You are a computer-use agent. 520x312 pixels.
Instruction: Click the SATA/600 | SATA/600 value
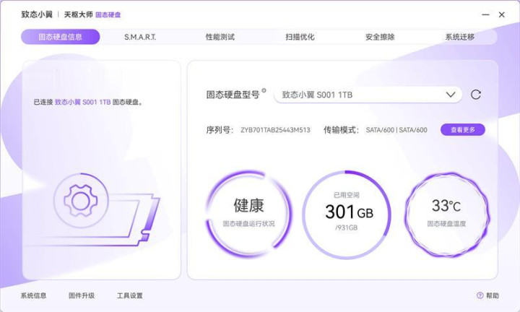396,130
